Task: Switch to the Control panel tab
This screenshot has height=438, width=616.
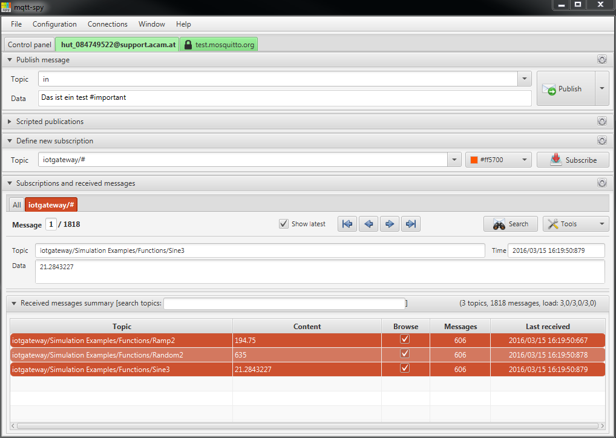Action: coord(30,44)
